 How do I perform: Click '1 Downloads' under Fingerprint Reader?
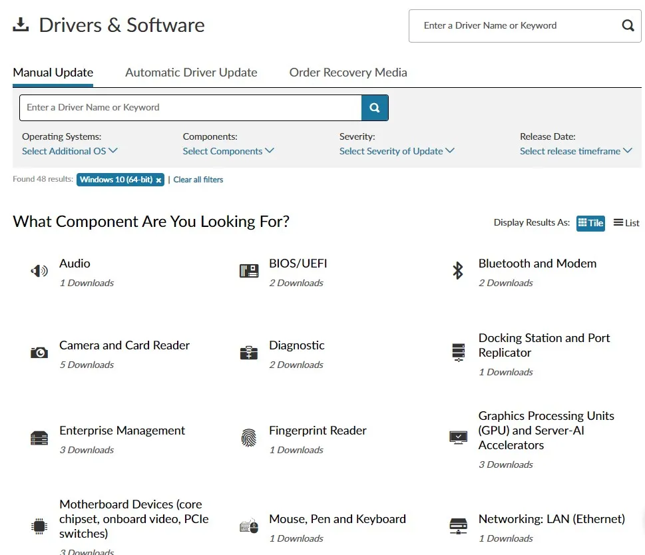click(x=296, y=450)
